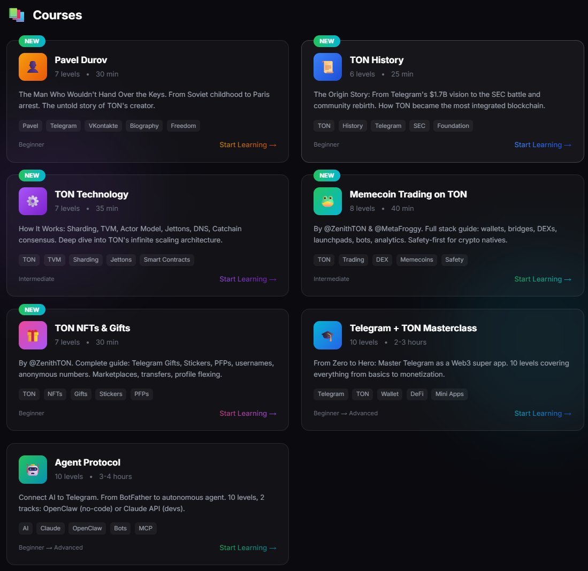Click the Agent Protocol course title
Viewport: 588px width, 571px height.
pos(87,462)
